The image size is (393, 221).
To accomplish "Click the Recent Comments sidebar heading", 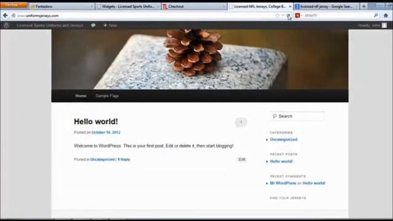I will 288,176.
